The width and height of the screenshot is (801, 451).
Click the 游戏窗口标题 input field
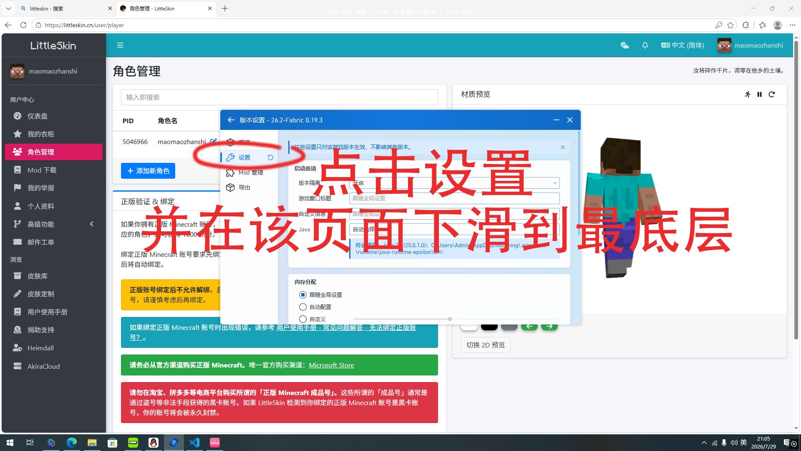point(454,198)
